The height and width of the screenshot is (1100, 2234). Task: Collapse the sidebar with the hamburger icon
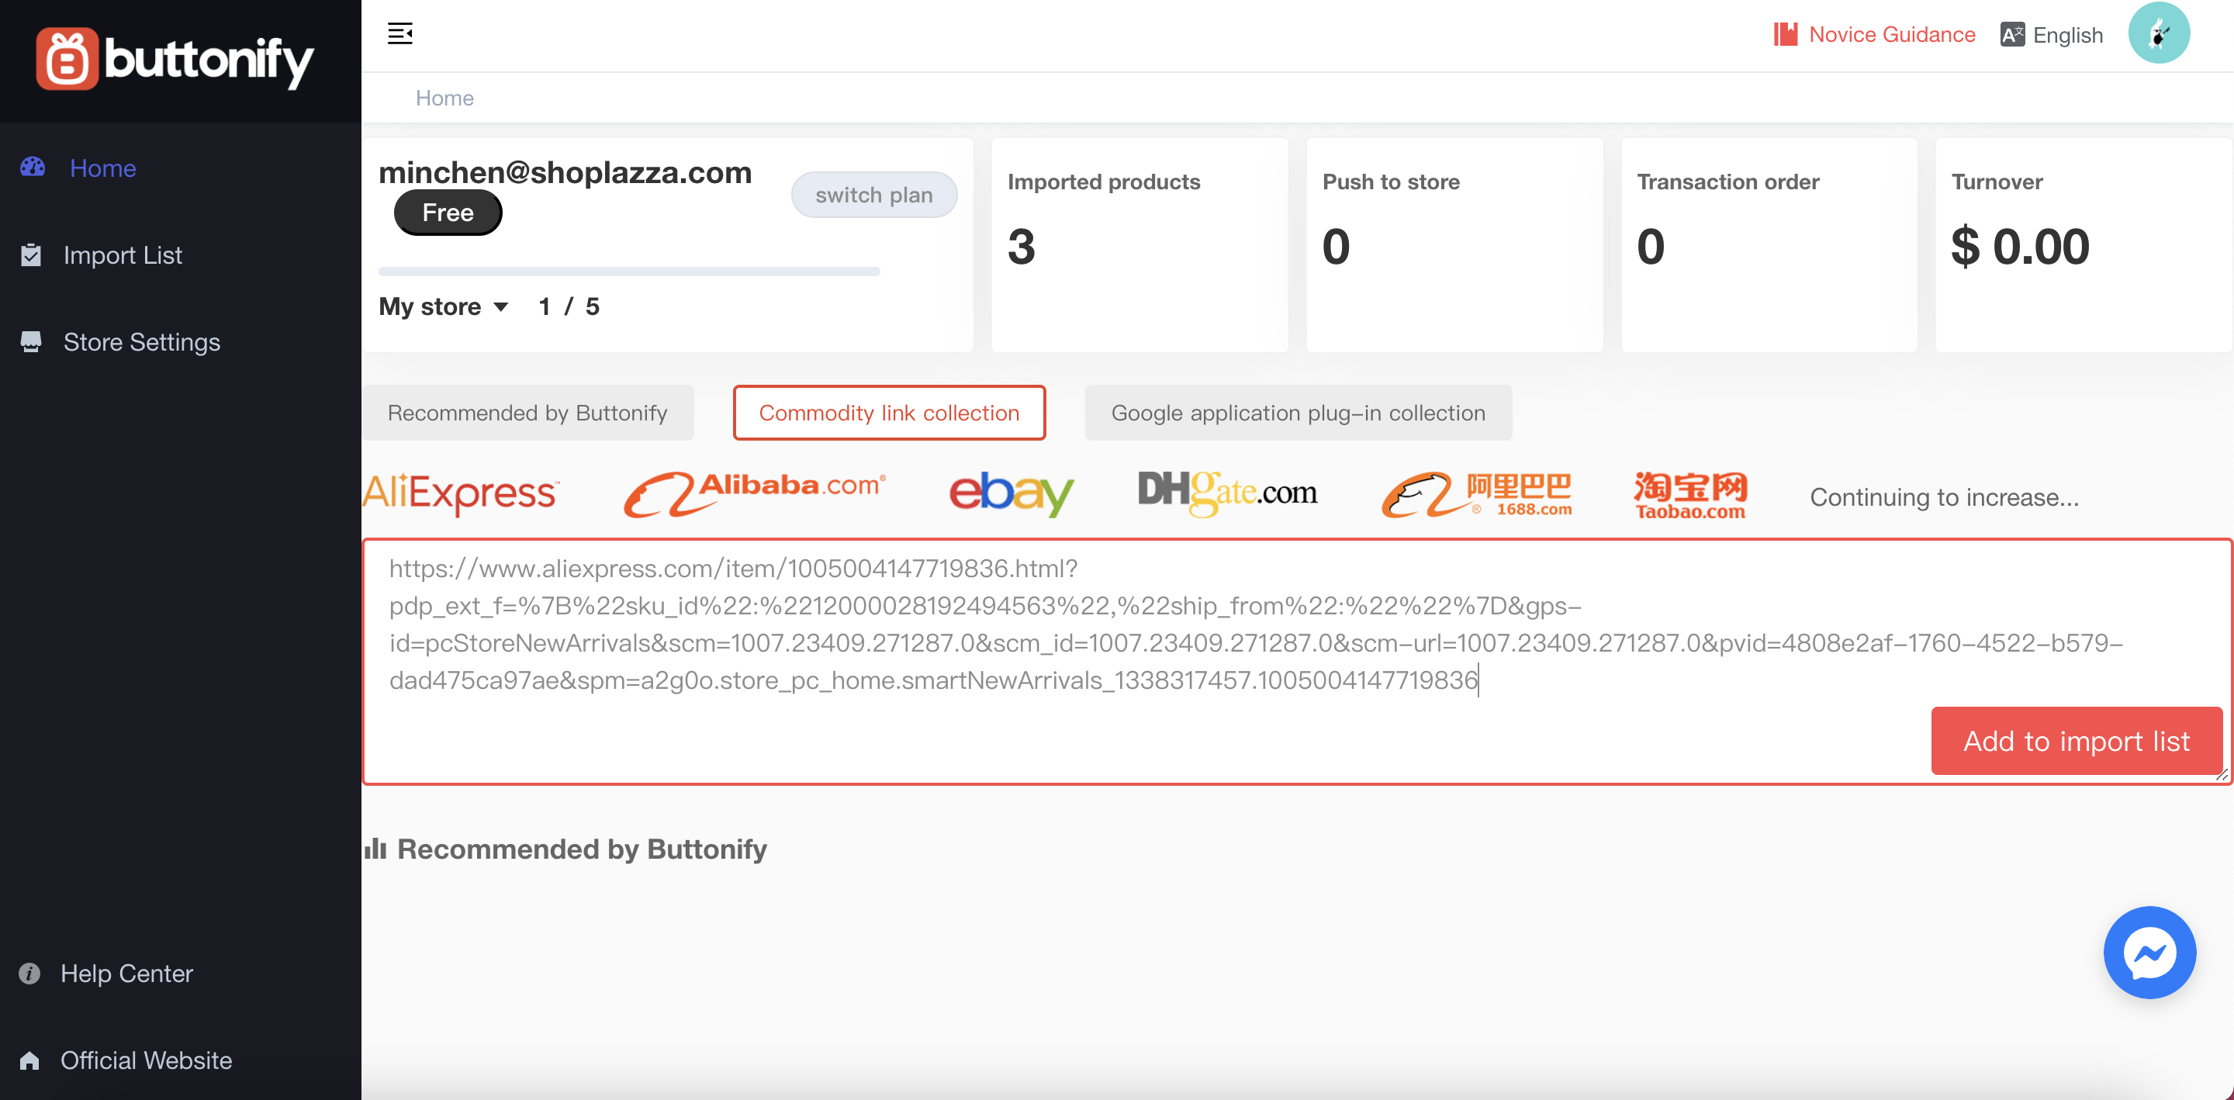(x=399, y=34)
